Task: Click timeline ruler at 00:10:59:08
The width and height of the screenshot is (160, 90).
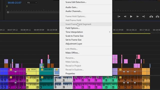Action: pyautogui.click(x=52, y=30)
